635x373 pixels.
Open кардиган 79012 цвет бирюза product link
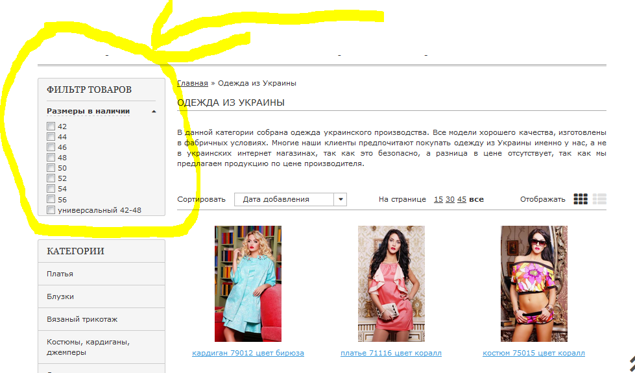248,353
